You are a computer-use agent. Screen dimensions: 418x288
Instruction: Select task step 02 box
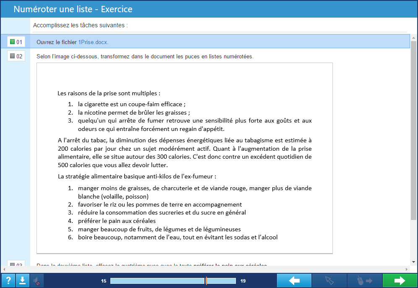[16, 56]
